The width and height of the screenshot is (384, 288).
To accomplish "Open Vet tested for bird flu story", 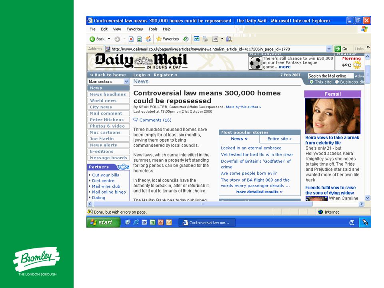I will coord(257,155).
